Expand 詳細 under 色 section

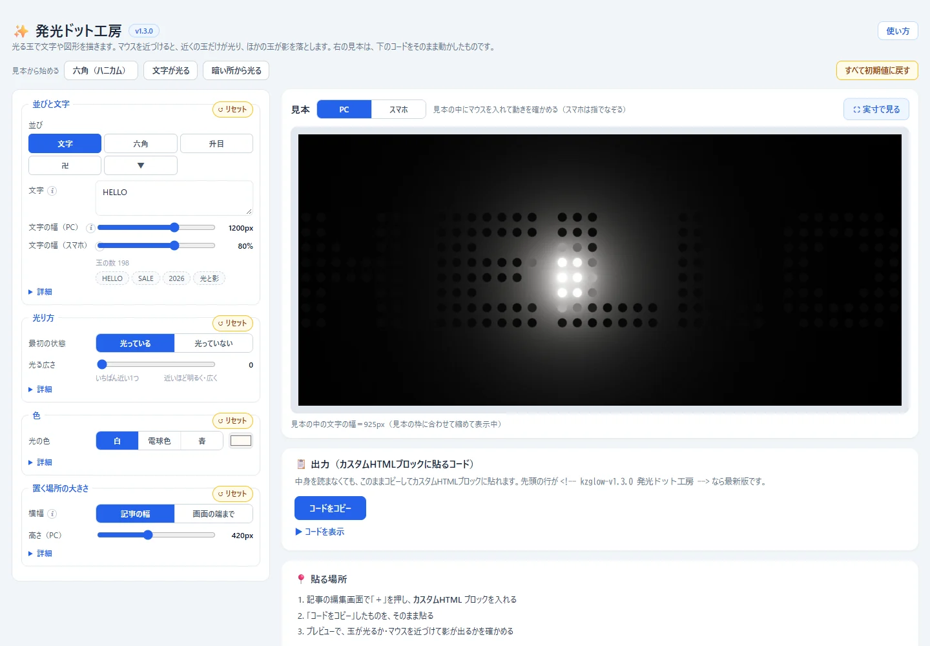click(x=40, y=463)
